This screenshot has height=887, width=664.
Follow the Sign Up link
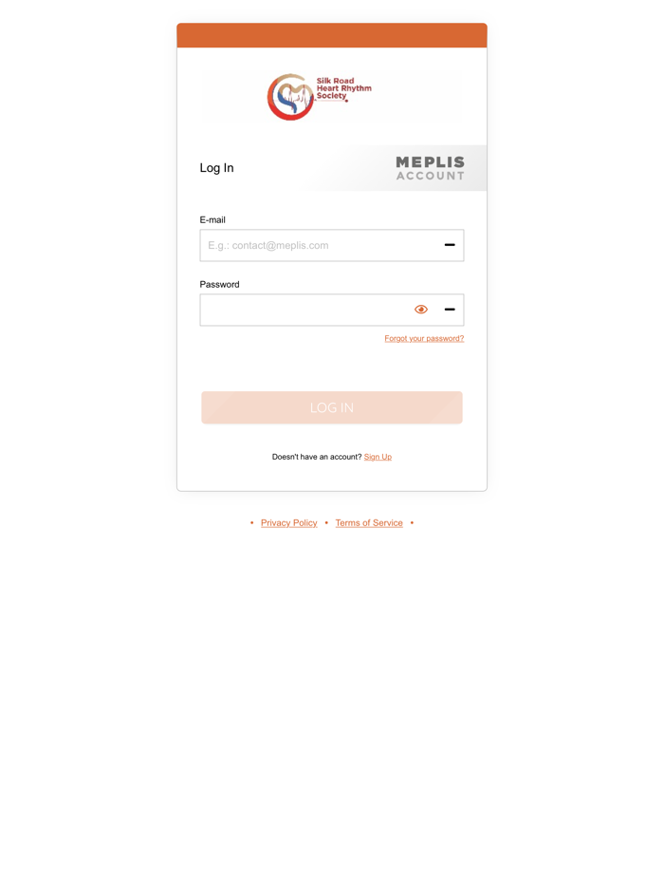click(x=378, y=457)
